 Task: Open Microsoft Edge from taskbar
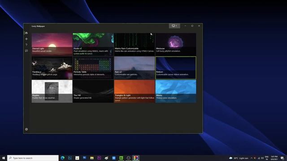pos(63,158)
